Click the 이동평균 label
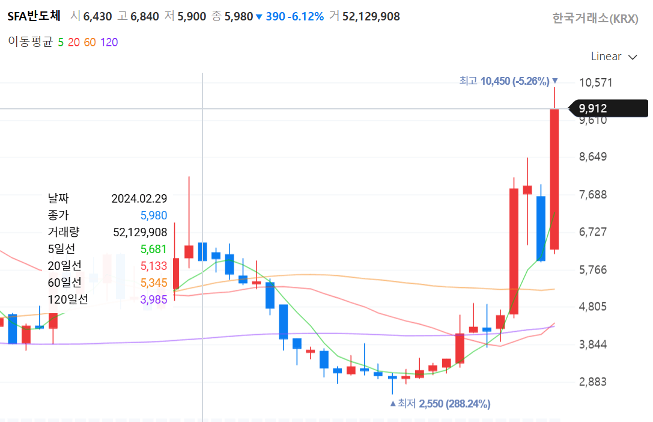The image size is (653, 422). [x=31, y=42]
